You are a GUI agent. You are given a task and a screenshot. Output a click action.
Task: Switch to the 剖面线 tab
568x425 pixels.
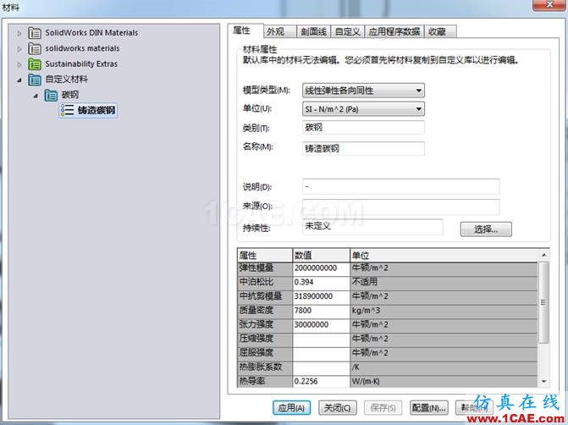313,31
